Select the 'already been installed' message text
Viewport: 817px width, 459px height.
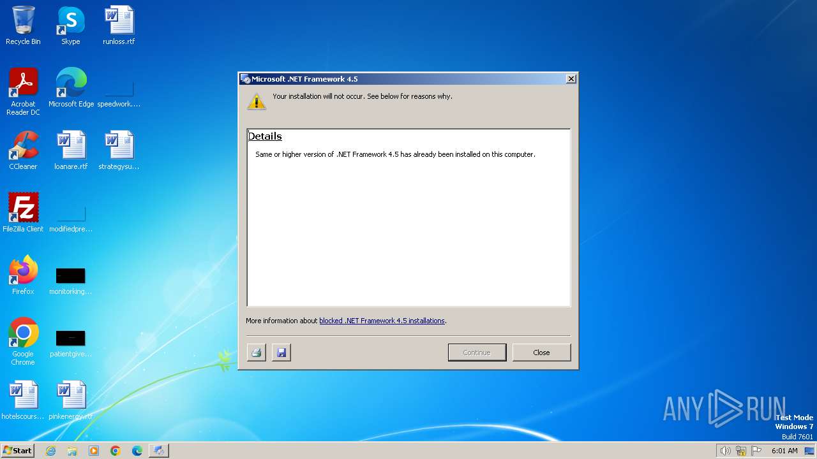tap(395, 154)
